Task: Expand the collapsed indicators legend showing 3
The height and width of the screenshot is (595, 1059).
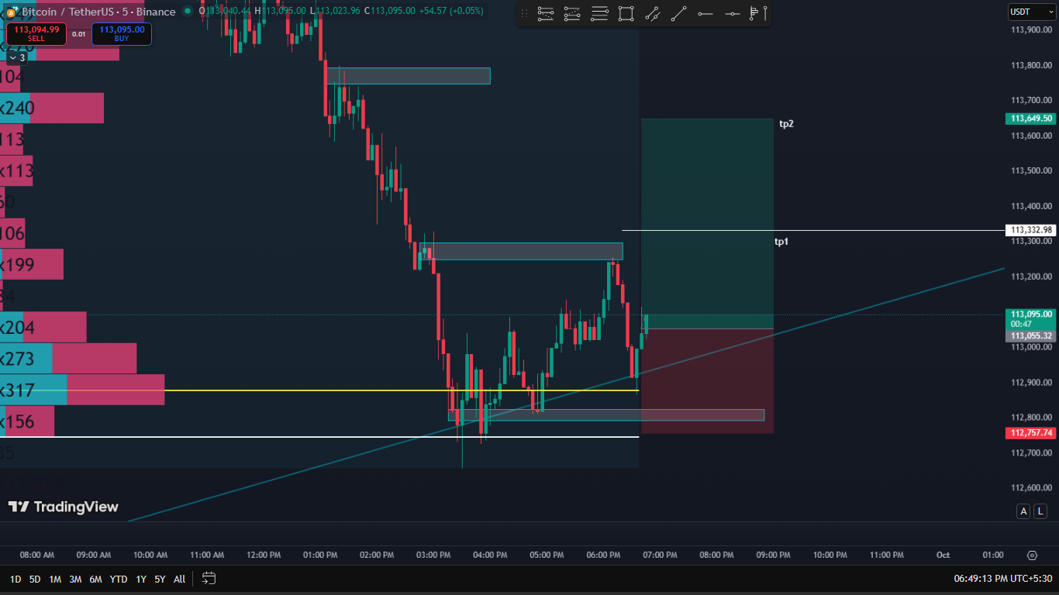Action: 16,57
